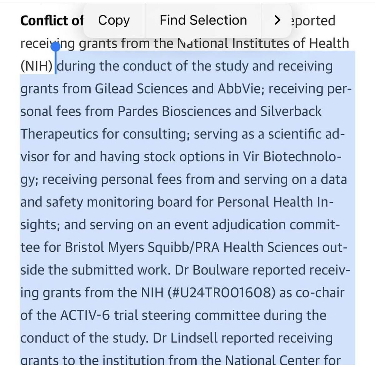Tap the "(NIH)" abbreviation before the selection
375x367 pixels.
pos(37,66)
